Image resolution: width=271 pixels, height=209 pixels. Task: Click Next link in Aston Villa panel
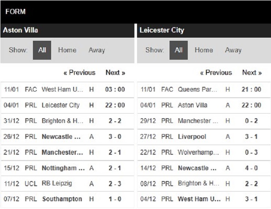[x=115, y=73]
